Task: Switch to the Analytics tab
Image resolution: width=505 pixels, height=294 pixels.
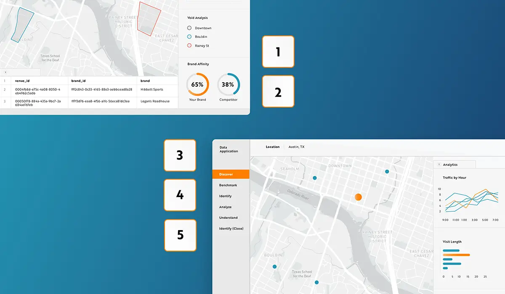Action: 454,164
